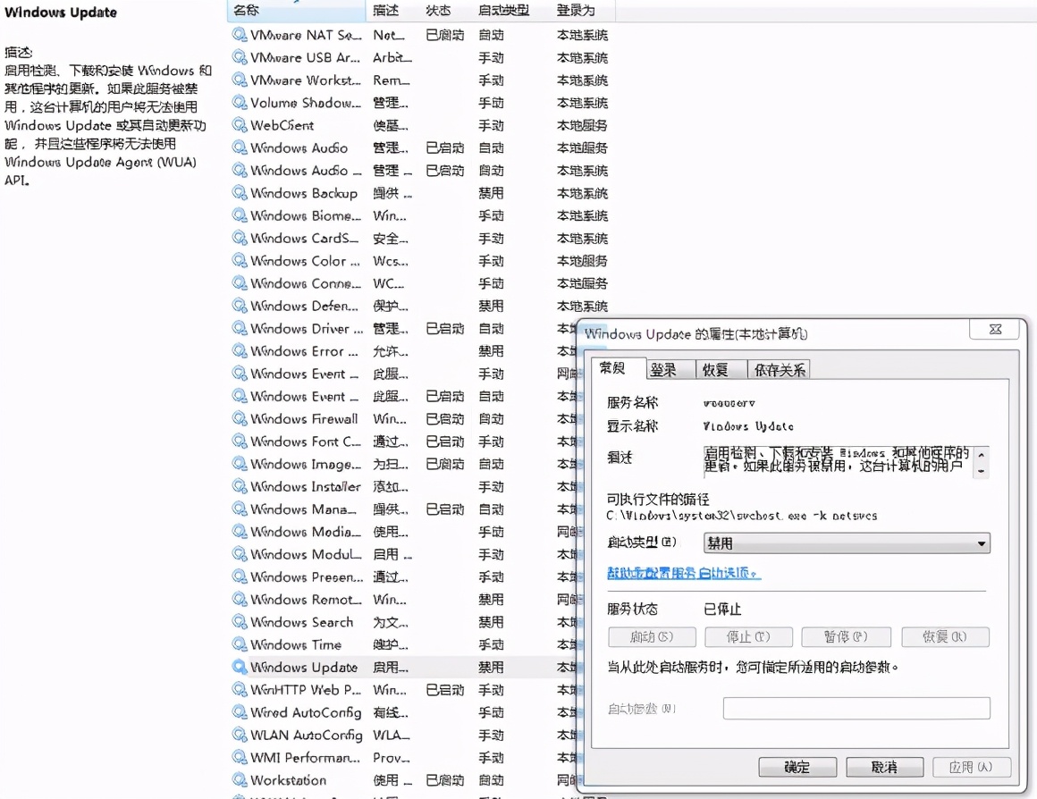
Task: Click the Windows Firewall service icon
Action: 239,418
